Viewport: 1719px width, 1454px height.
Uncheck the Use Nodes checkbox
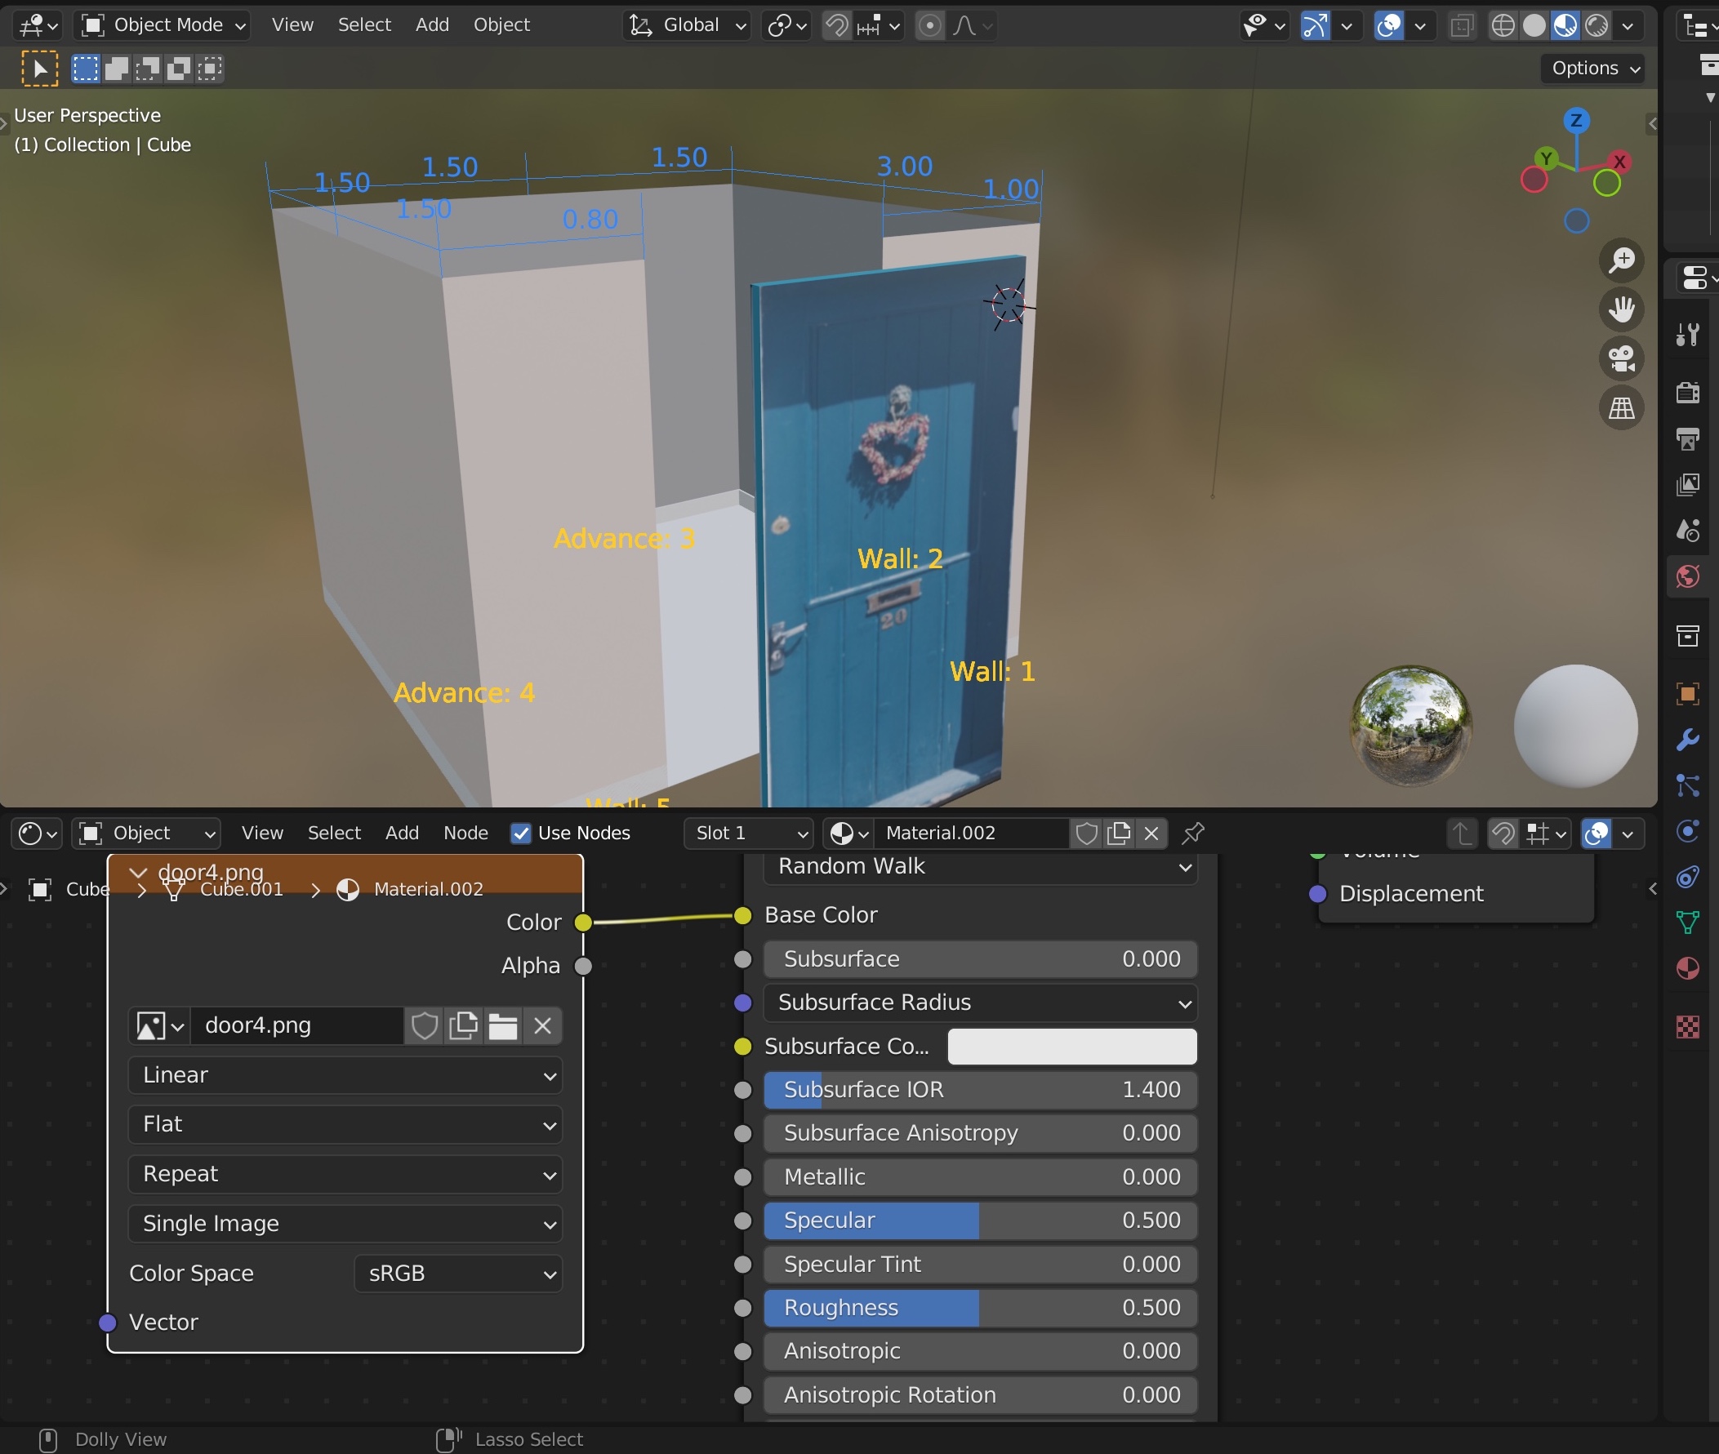coord(521,834)
